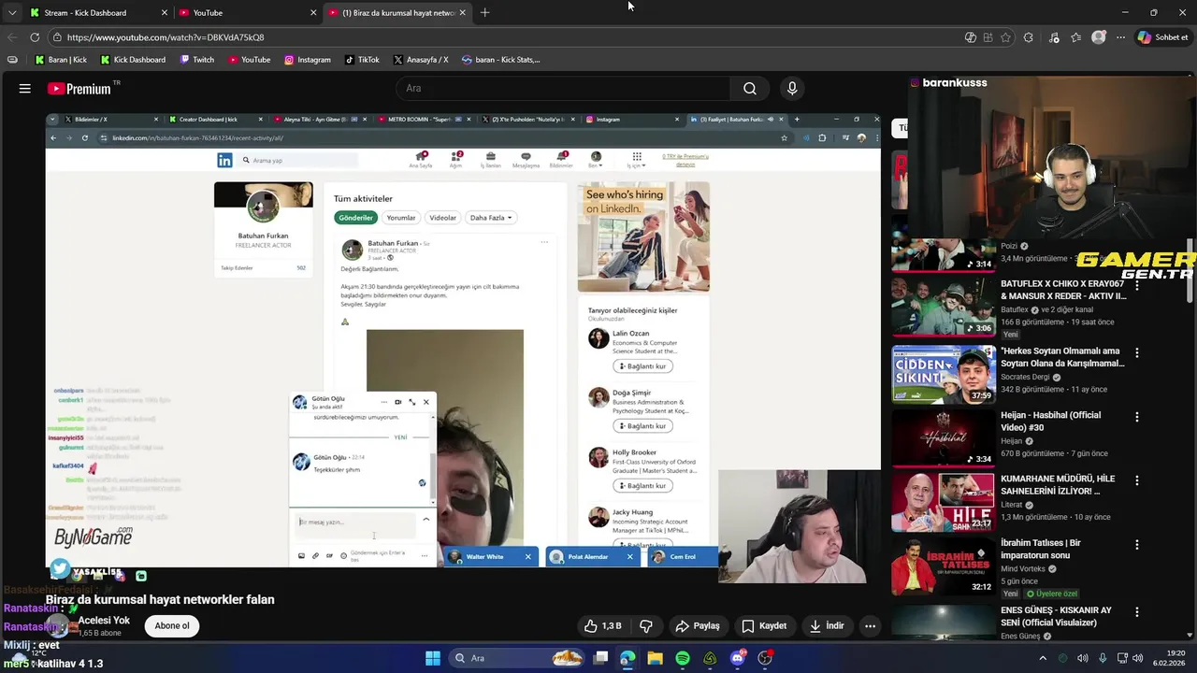This screenshot has width=1197, height=673.
Task: Open the YouTube guide hamburger menu
Action: [x=25, y=89]
